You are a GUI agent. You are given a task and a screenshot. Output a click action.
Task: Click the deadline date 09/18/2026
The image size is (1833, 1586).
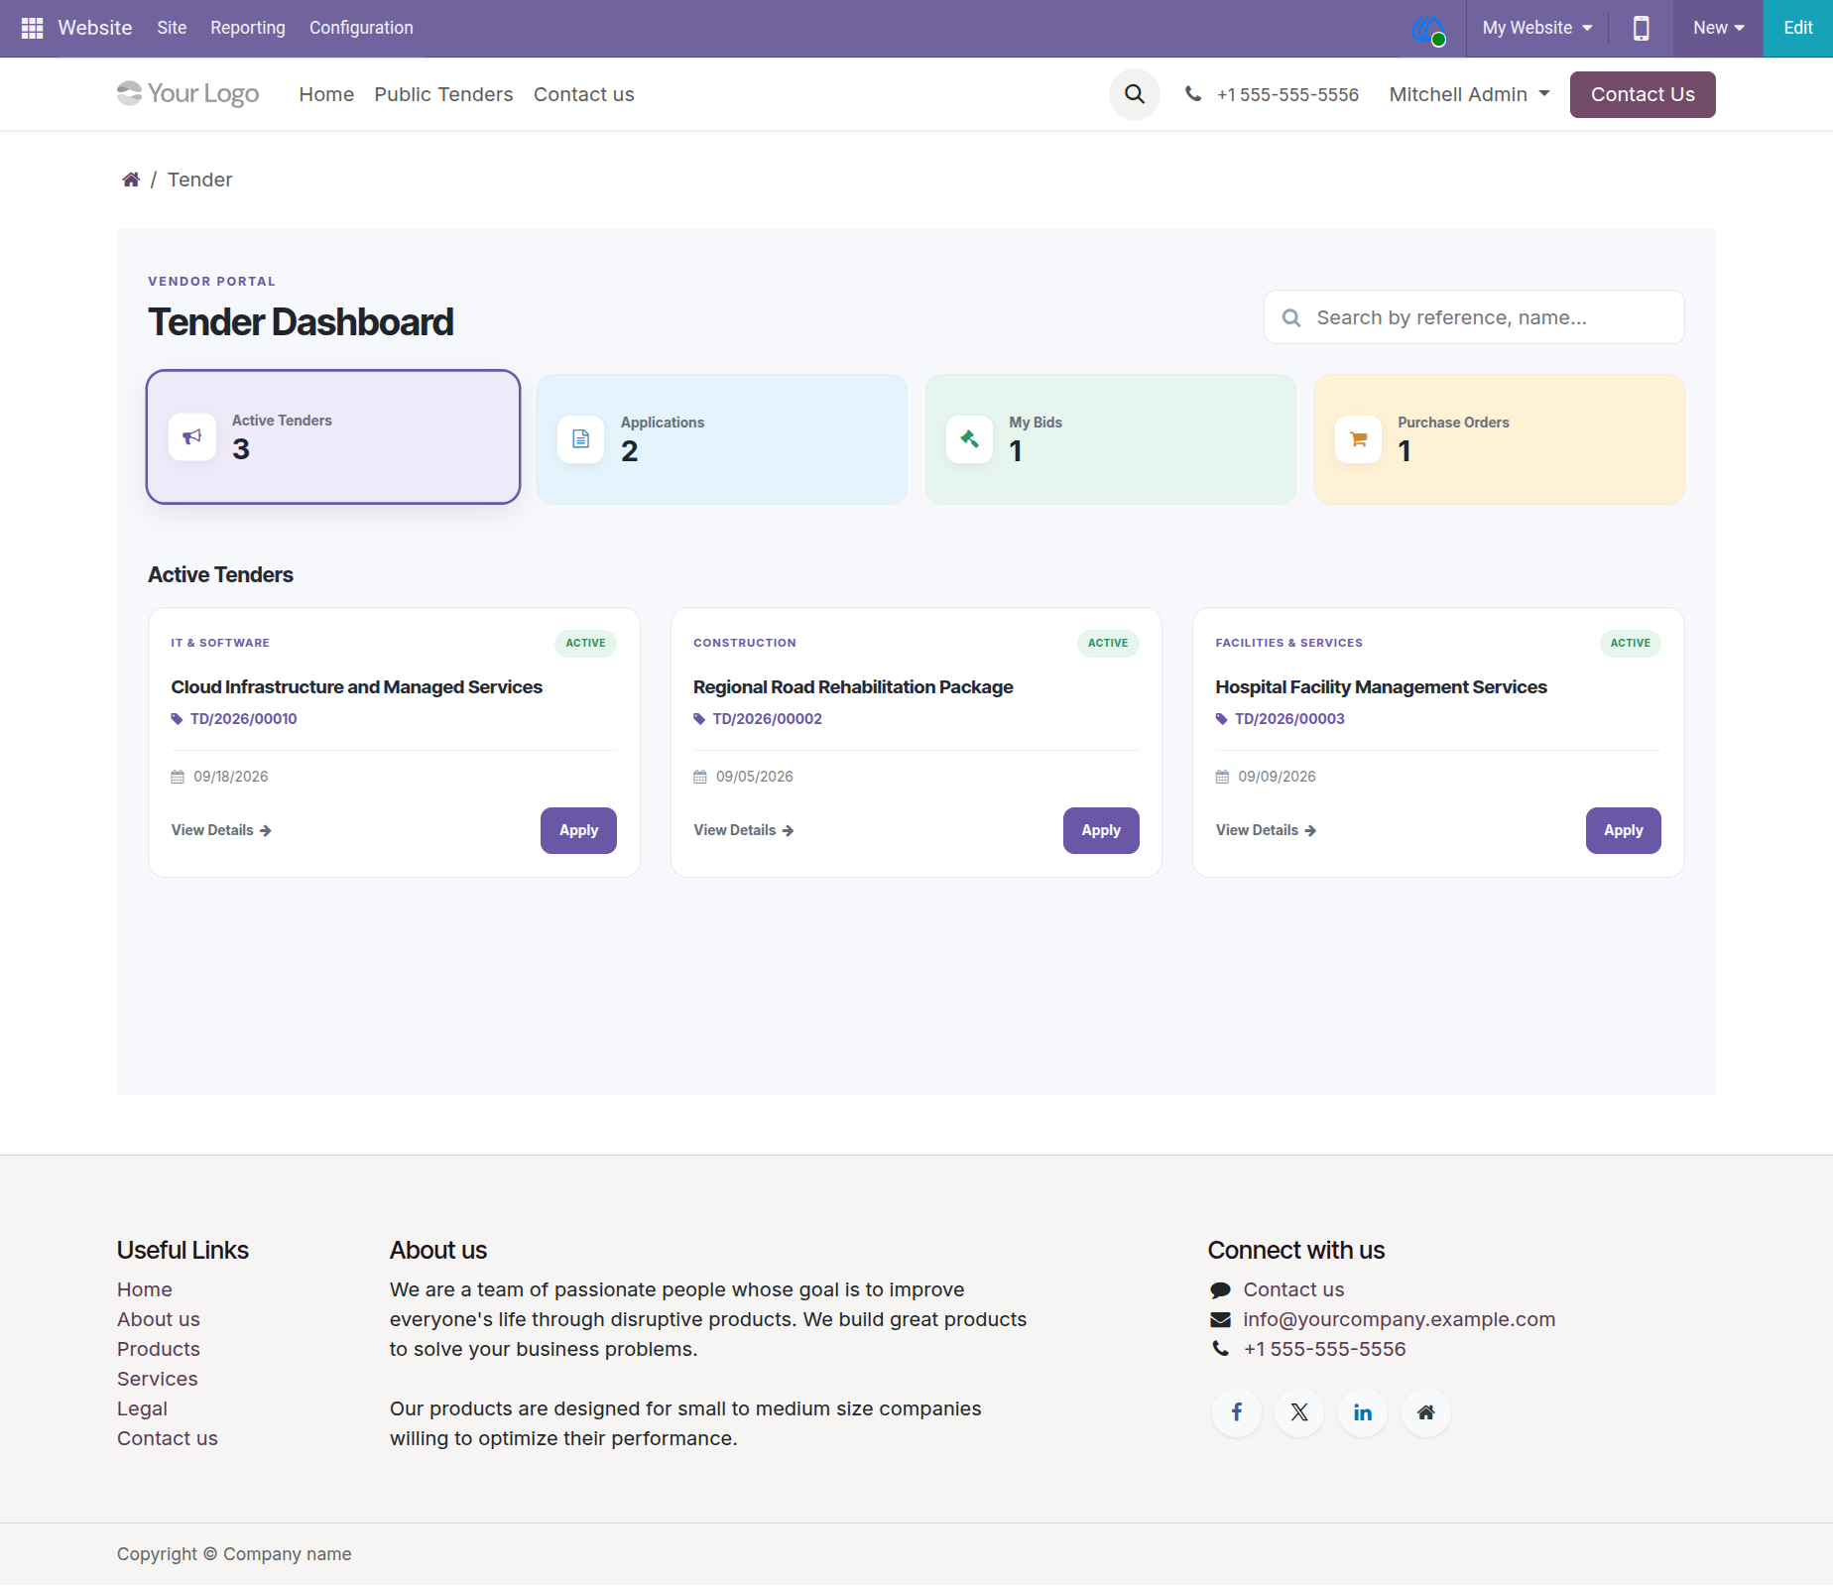click(x=230, y=777)
